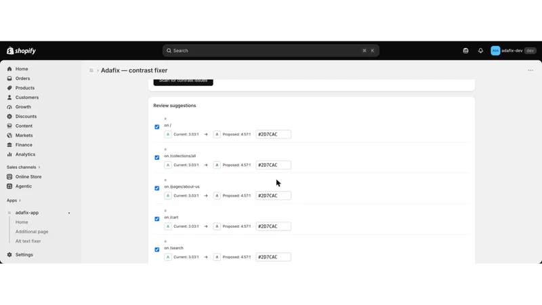Edit hex color field for /collections/all
Image resolution: width=542 pixels, height=305 pixels.
click(x=274, y=165)
